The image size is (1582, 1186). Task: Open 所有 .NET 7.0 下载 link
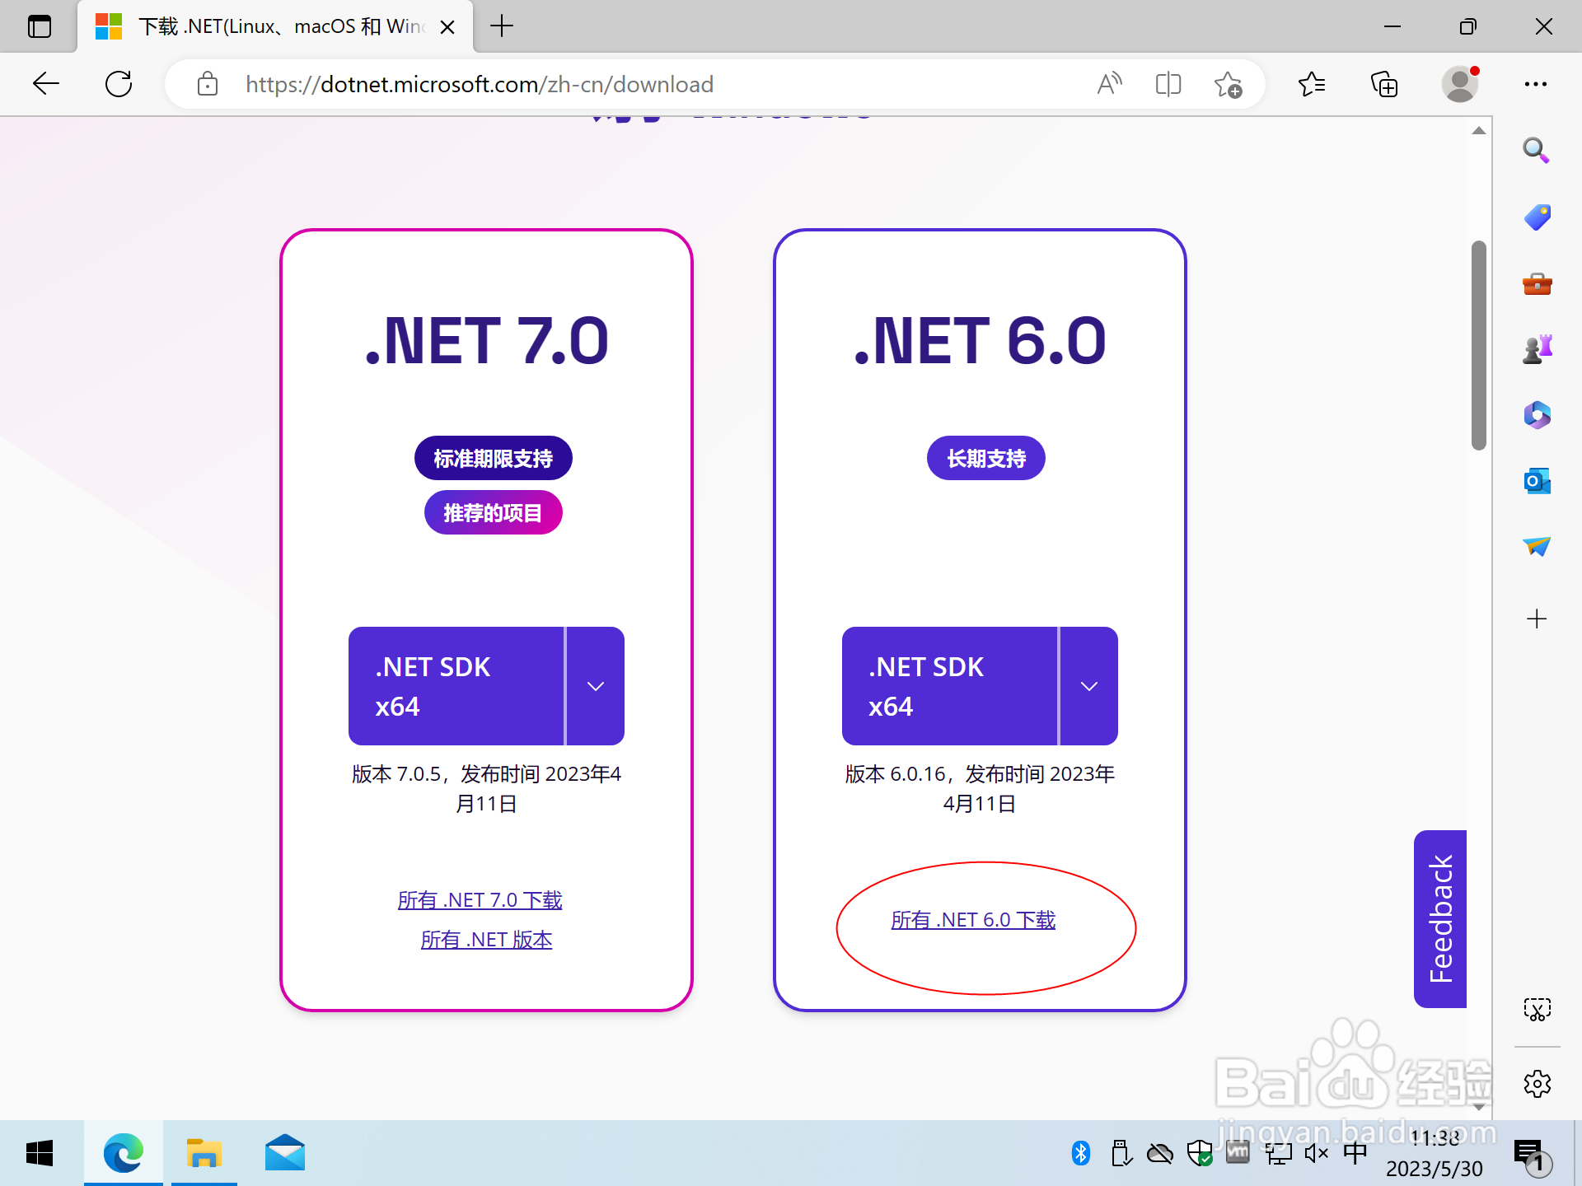[x=480, y=900]
